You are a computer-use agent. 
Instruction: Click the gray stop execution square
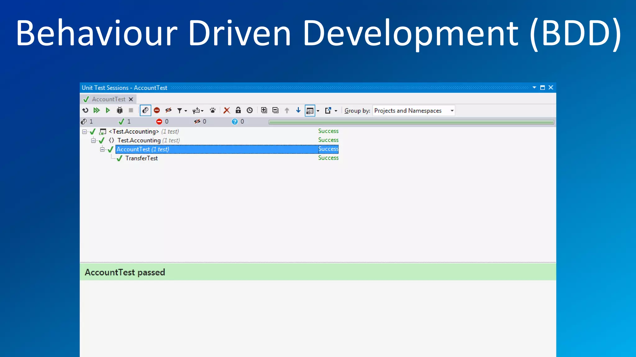131,110
